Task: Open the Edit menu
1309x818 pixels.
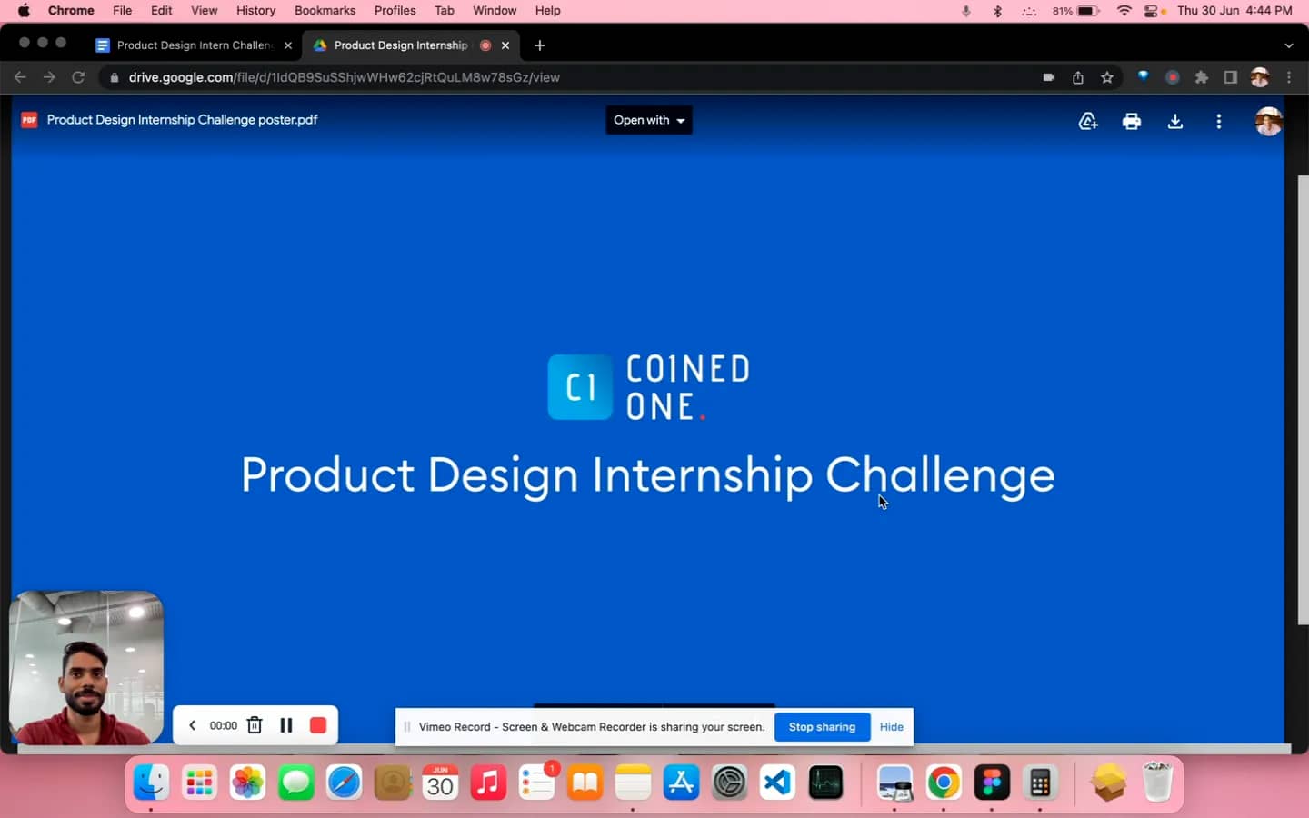Action: pyautogui.click(x=162, y=10)
